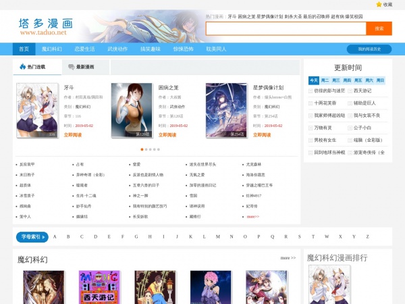Click the 收藏 bookmark link
The width and height of the screenshot is (405, 304).
coord(387,5)
